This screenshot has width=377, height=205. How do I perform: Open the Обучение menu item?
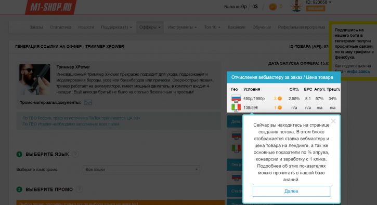[262, 27]
